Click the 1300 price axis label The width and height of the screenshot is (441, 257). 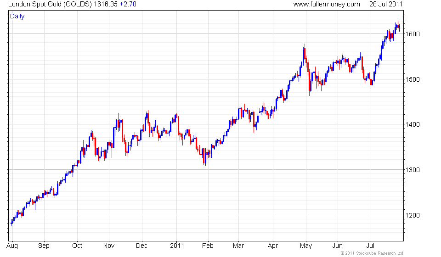tap(413, 170)
